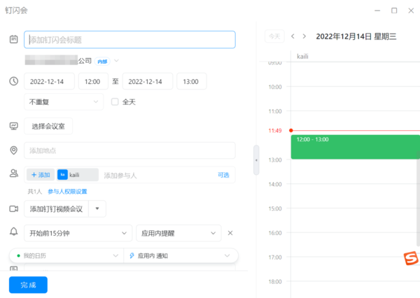Click the meeting room screen icon

pyautogui.click(x=13, y=126)
